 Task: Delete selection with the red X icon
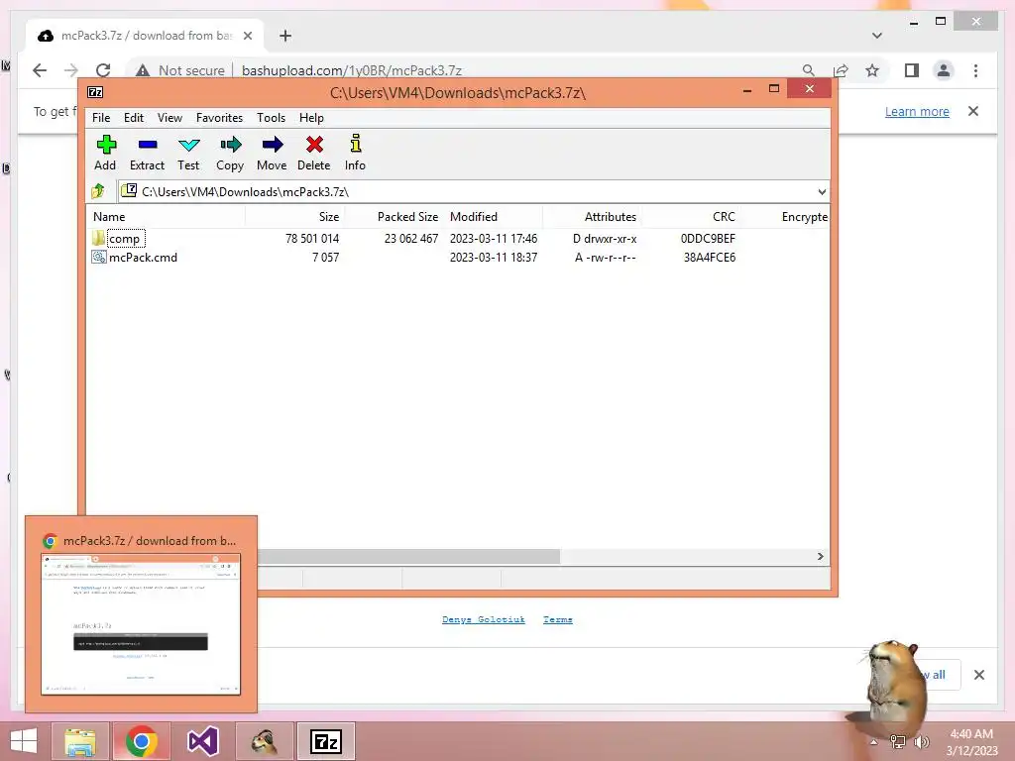click(x=314, y=153)
